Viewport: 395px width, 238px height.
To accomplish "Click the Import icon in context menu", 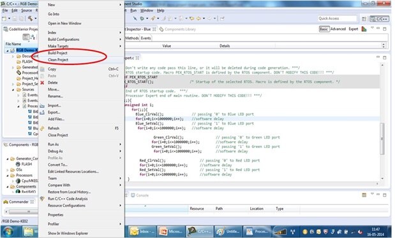I will pos(42,105).
